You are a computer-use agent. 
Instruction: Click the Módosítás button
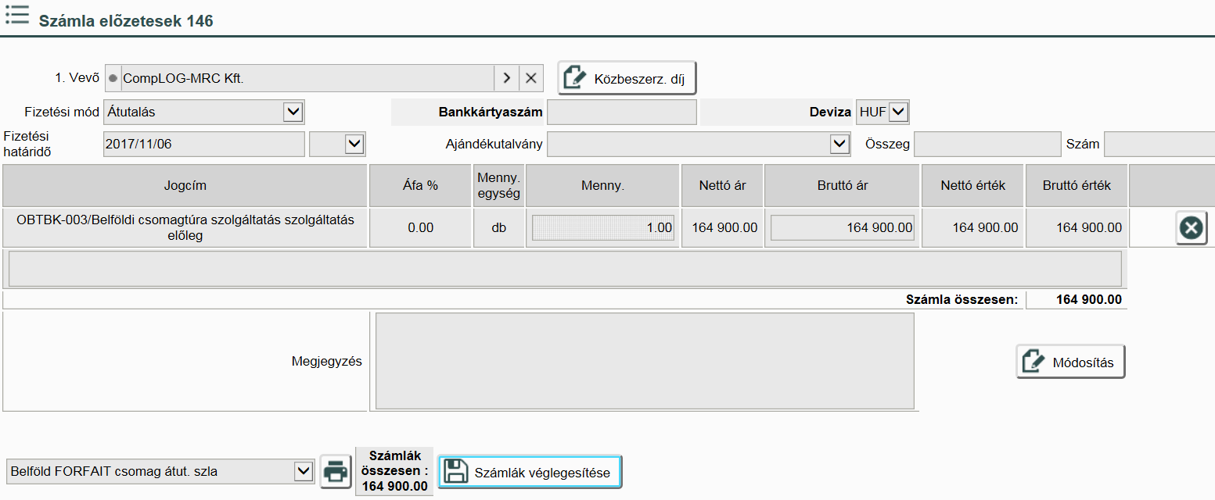click(x=1070, y=362)
